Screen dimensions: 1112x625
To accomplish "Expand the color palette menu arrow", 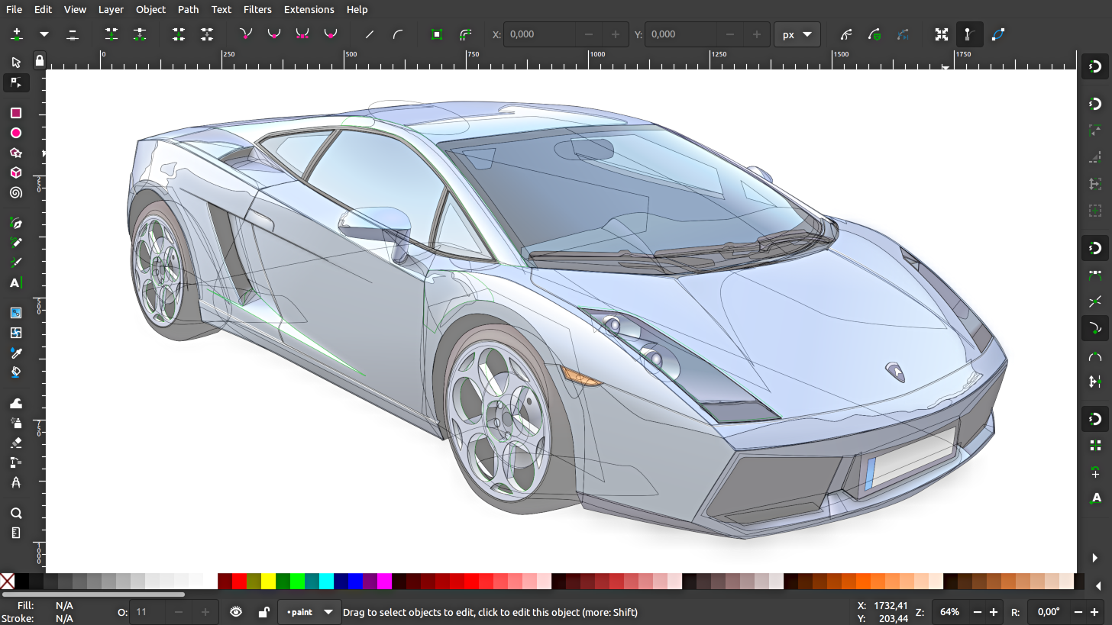I will point(1099,586).
